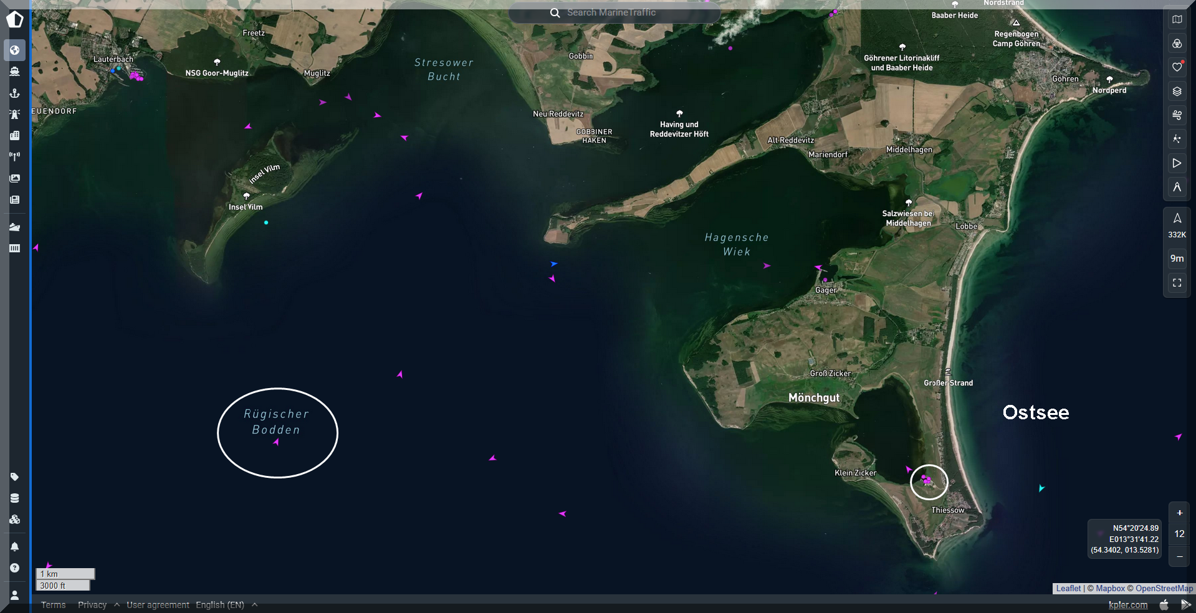
Task: Open the AIS stations antenna icon
Action: coord(15,156)
